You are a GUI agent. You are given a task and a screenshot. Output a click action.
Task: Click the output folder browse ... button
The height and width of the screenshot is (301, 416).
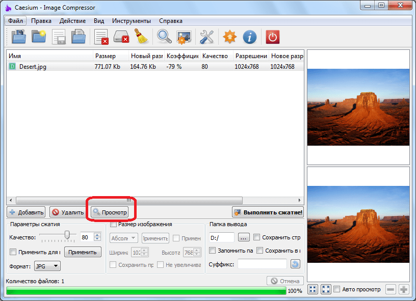(244, 237)
